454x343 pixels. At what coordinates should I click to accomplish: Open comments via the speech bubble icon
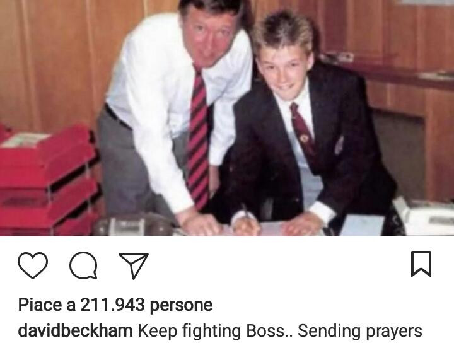click(83, 265)
